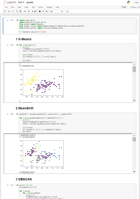Click the MeanShift output scrollbar down arrow
140x199 pixels.
(x=134, y=172)
